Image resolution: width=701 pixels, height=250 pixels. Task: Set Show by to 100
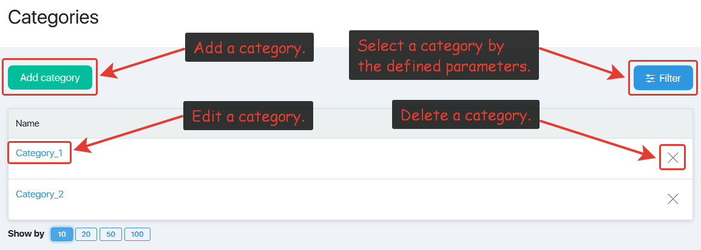tap(137, 234)
